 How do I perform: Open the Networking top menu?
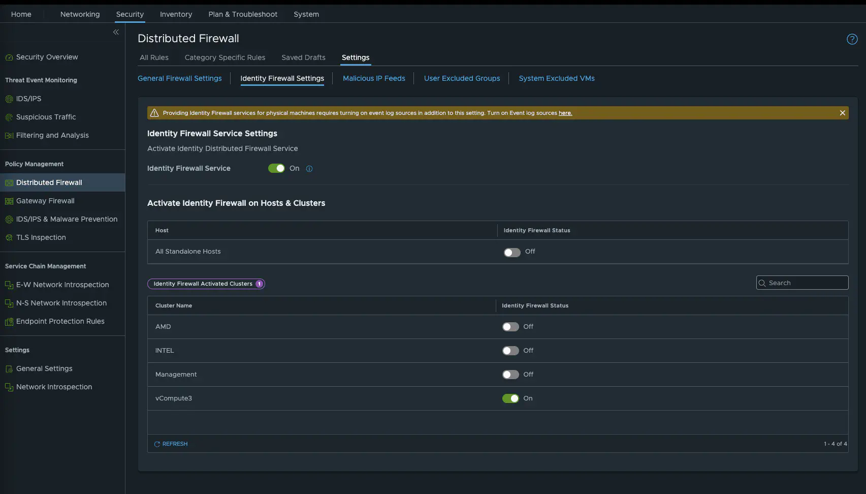coord(80,14)
